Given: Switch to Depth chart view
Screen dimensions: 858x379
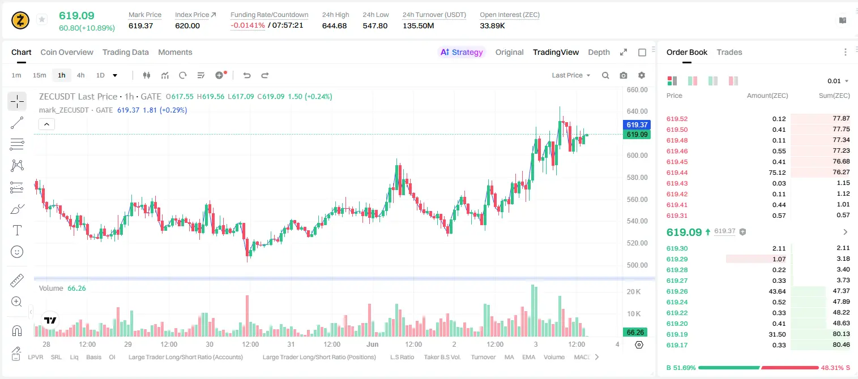Looking at the screenshot, I should [599, 52].
